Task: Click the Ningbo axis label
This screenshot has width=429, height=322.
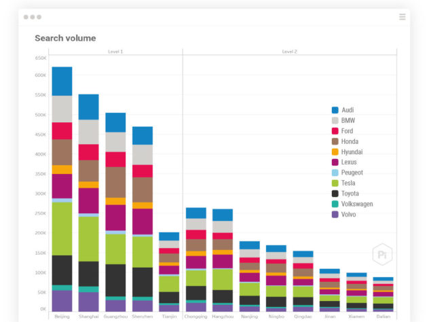Action: (276, 317)
